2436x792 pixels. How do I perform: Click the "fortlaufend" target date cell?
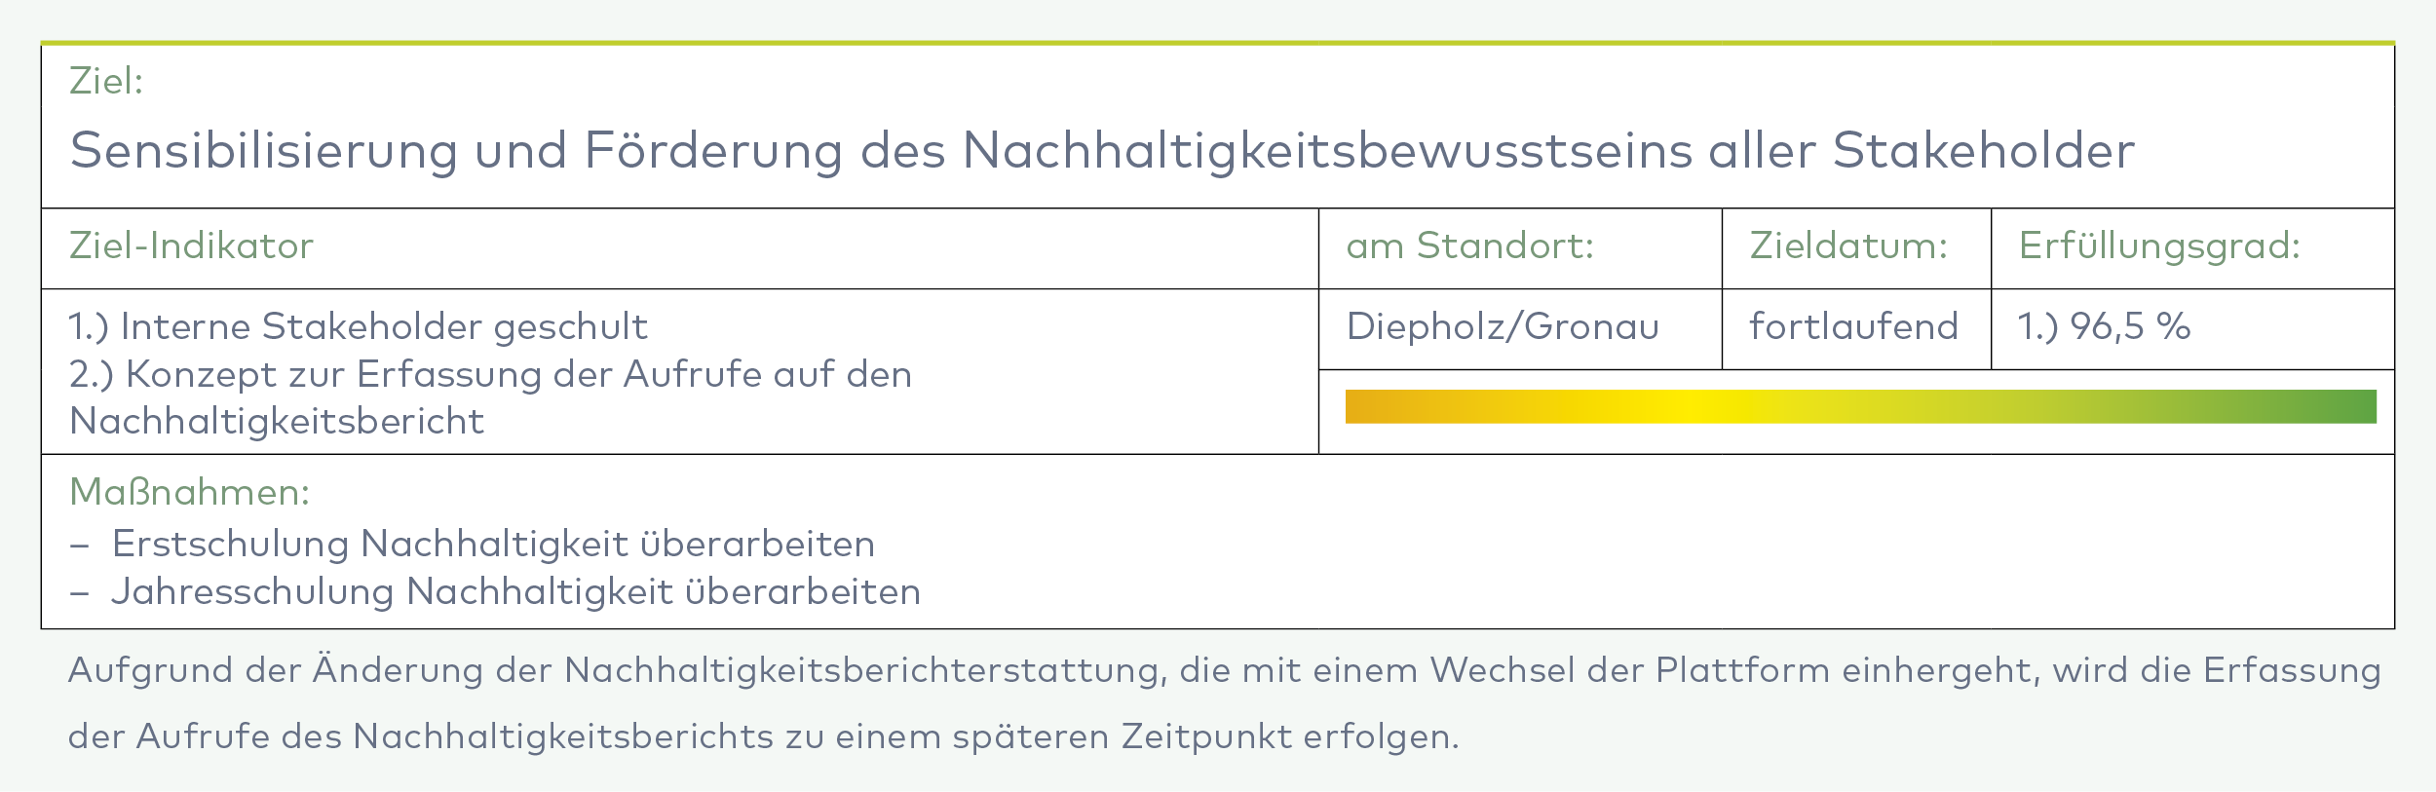[x=1853, y=327]
